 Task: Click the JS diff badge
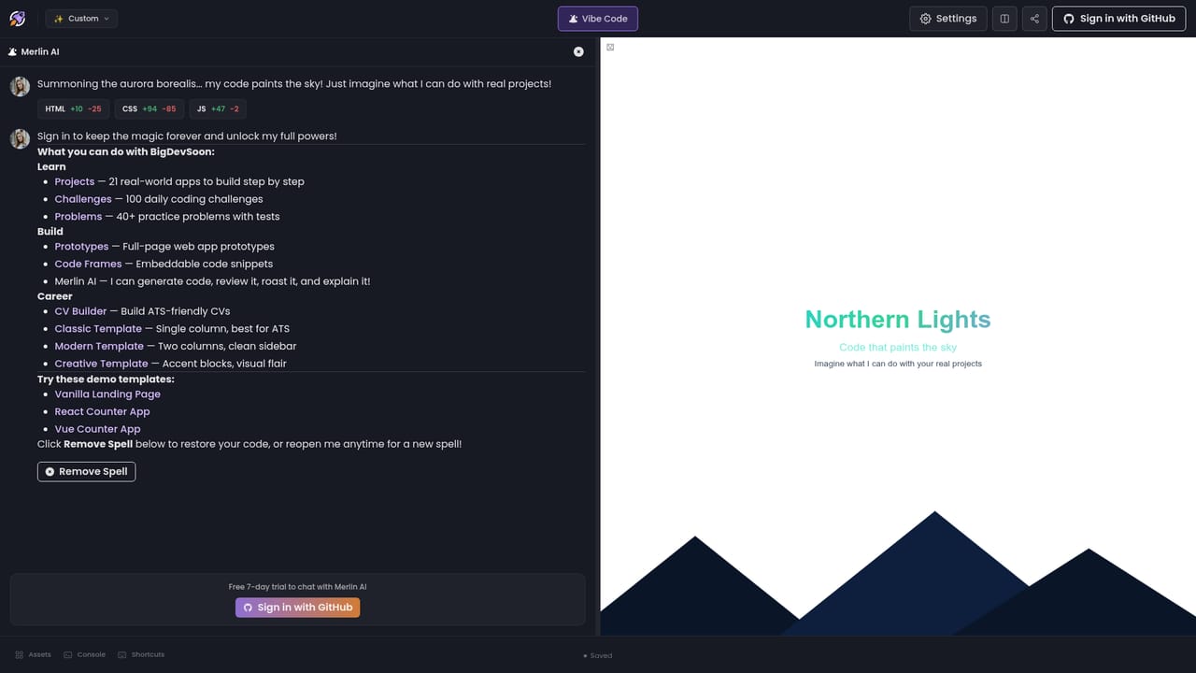(x=218, y=109)
